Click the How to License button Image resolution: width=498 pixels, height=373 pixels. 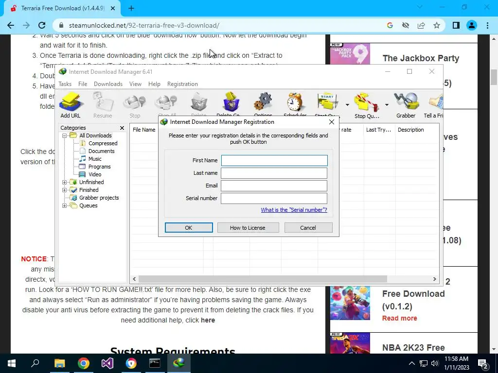tap(248, 228)
